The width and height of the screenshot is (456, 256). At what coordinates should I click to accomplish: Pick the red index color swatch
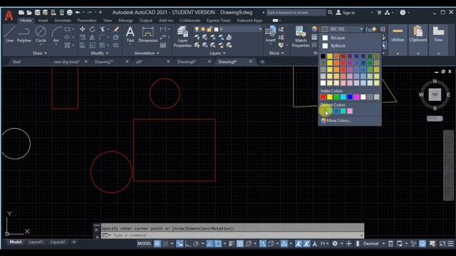pyautogui.click(x=323, y=97)
